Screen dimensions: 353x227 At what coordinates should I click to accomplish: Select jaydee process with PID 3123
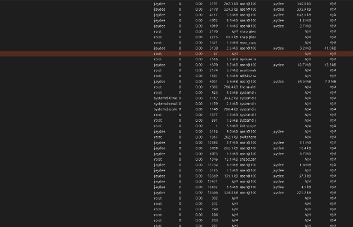pyautogui.click(x=176, y=170)
